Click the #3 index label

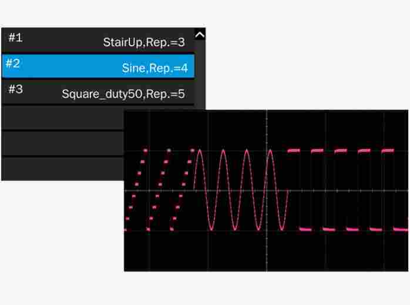(x=15, y=90)
